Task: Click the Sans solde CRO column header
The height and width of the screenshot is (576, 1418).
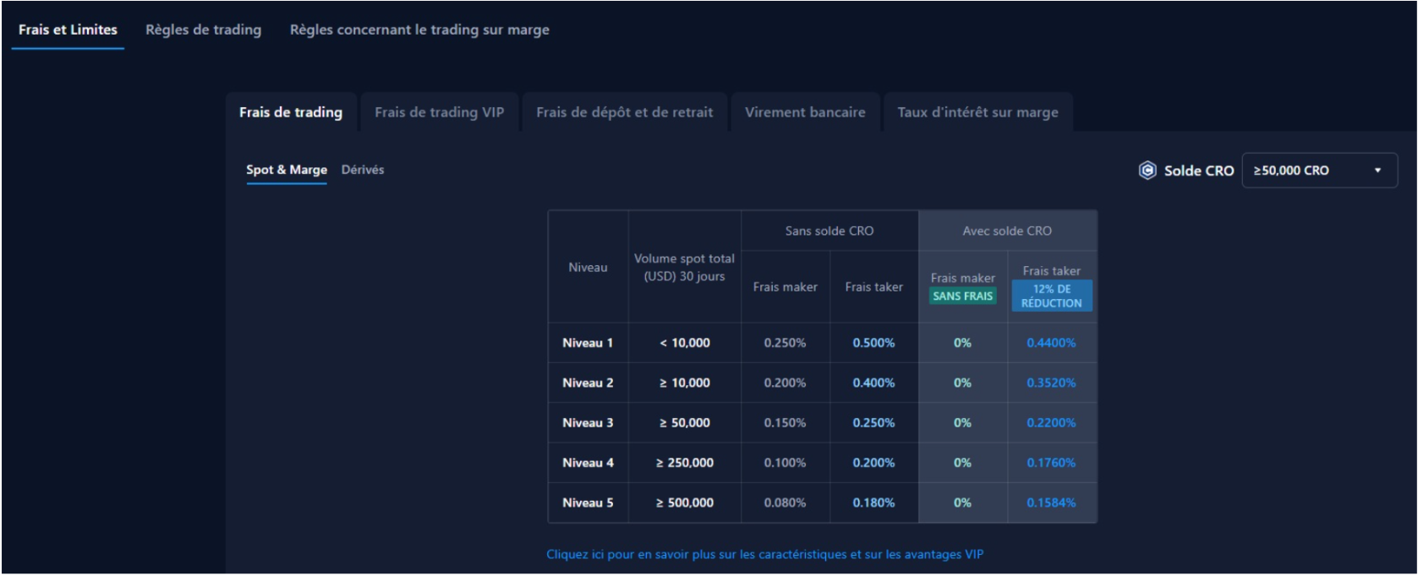Action: 829,231
